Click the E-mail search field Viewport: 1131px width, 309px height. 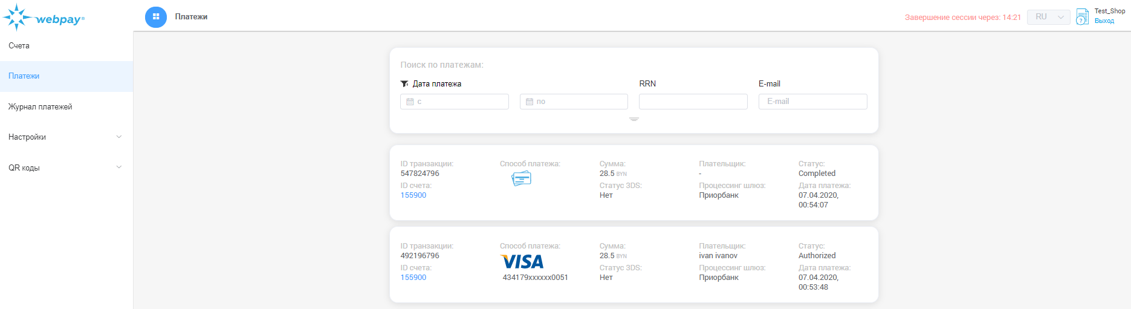(x=812, y=102)
